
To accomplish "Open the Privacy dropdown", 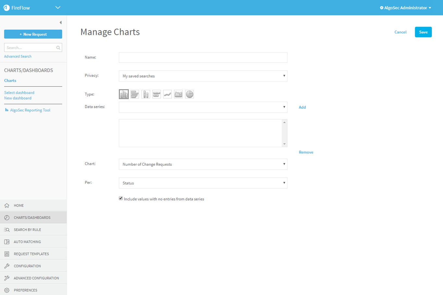I will [203, 76].
